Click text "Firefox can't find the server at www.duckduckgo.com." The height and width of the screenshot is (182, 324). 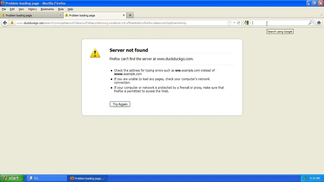[x=151, y=59]
